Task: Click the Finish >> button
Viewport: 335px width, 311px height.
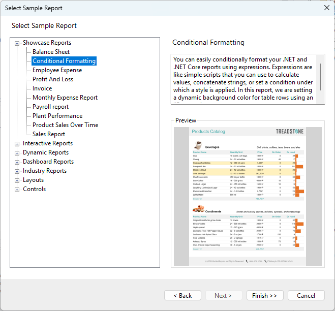Action: [x=265, y=295]
